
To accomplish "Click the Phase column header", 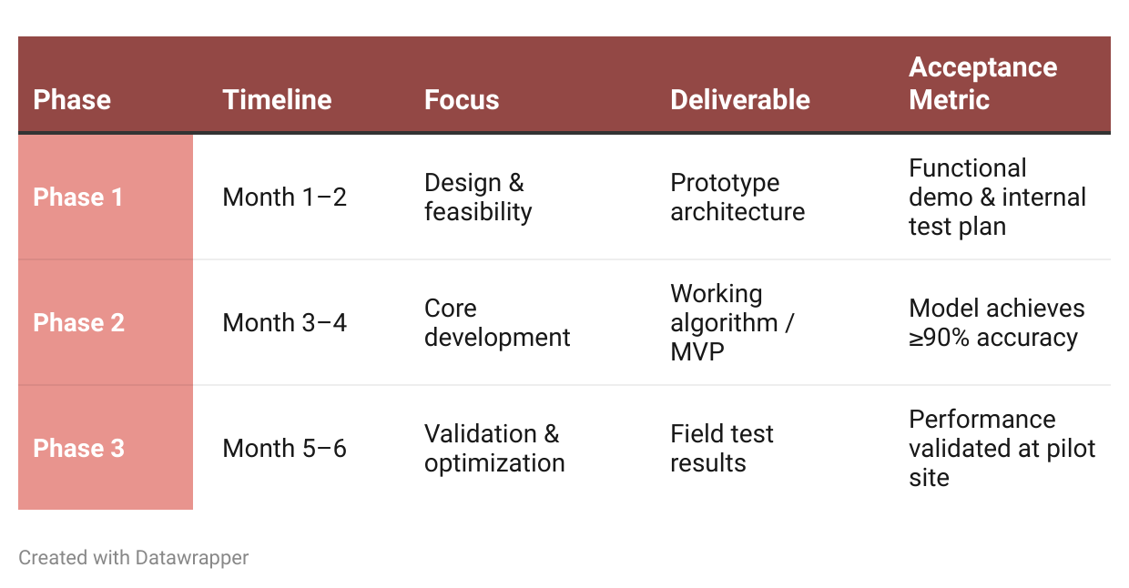I will pyautogui.click(x=72, y=99).
